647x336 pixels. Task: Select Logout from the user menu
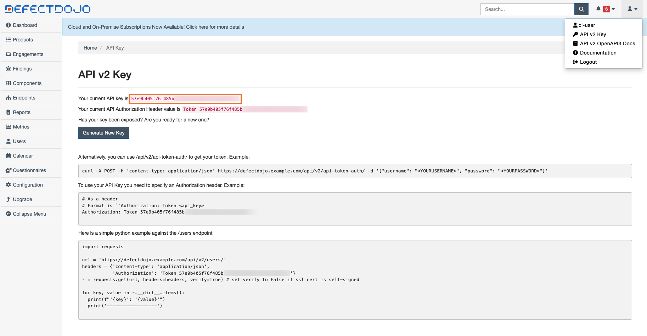pos(588,62)
